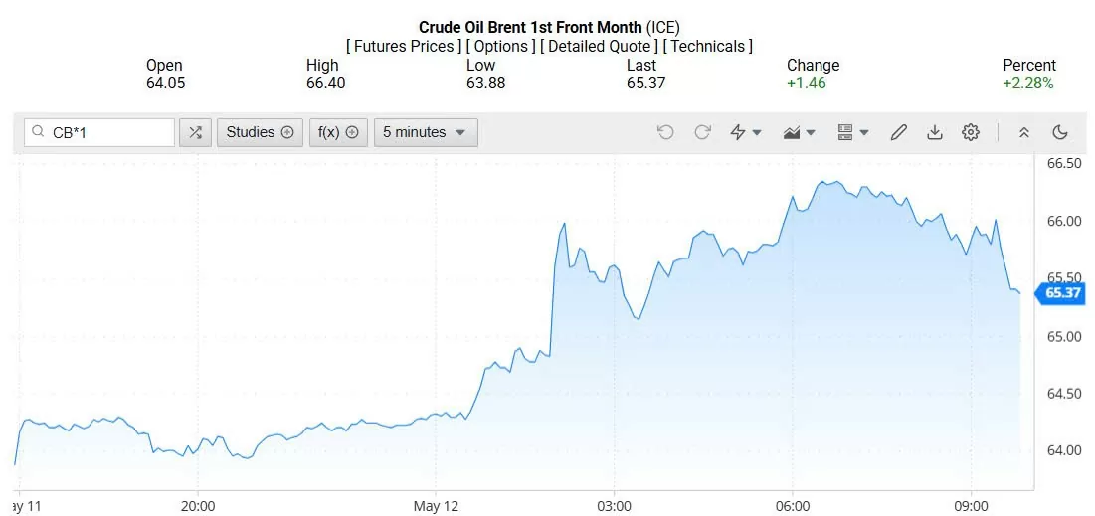Image resolution: width=1095 pixels, height=516 pixels.
Task: Collapse the toolbar with double chevron
Action: (x=1023, y=132)
